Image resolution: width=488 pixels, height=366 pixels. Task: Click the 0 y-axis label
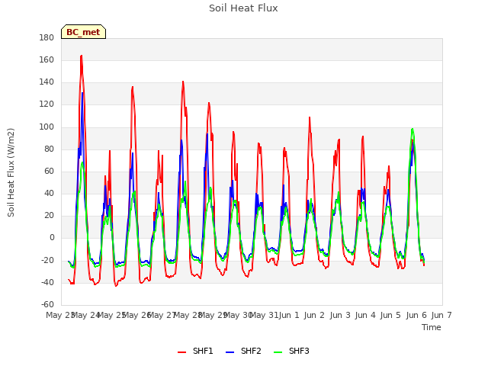coord(52,238)
